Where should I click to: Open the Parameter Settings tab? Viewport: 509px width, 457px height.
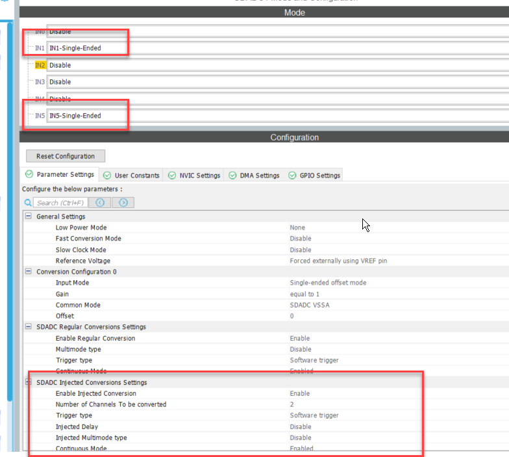point(60,174)
